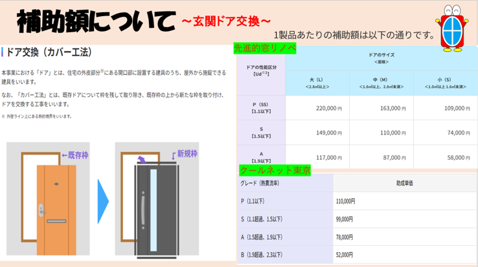Click the A（1.5超過、1.9以下）grade row
This screenshot has height=267, width=478.
285,237
